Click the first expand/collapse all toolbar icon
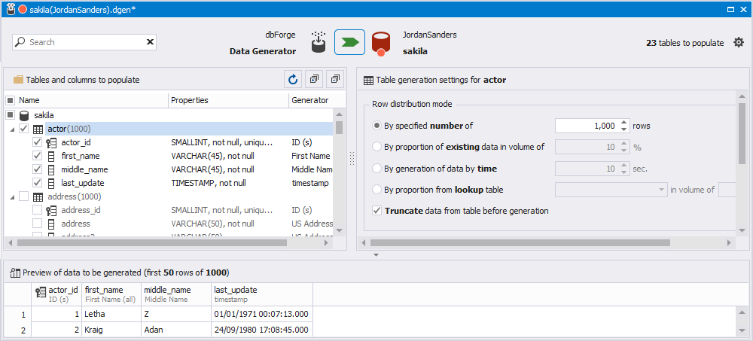Screen dimensions: 753x341 [x=313, y=80]
